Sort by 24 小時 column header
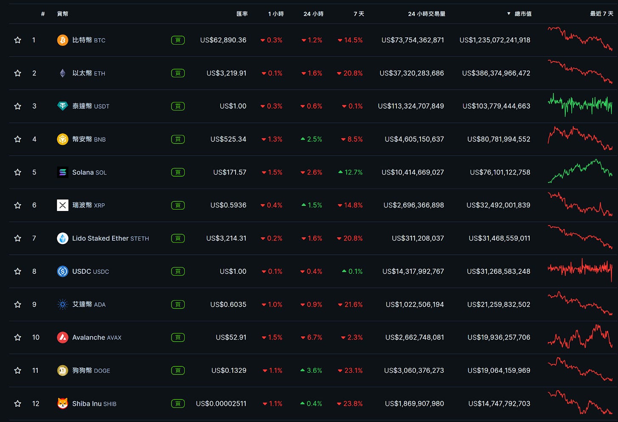This screenshot has width=618, height=422. click(313, 14)
